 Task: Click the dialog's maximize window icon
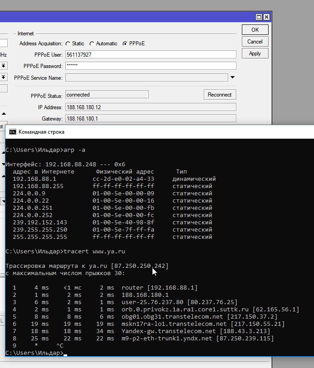pos(259,17)
